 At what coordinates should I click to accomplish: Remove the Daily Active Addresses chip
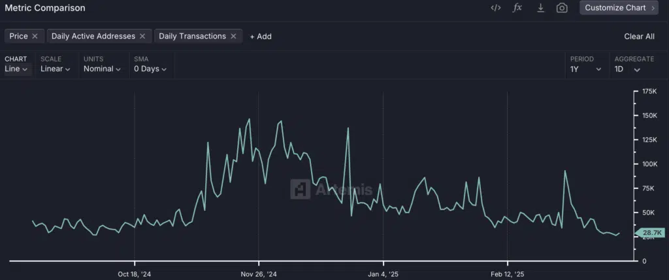pyautogui.click(x=143, y=37)
